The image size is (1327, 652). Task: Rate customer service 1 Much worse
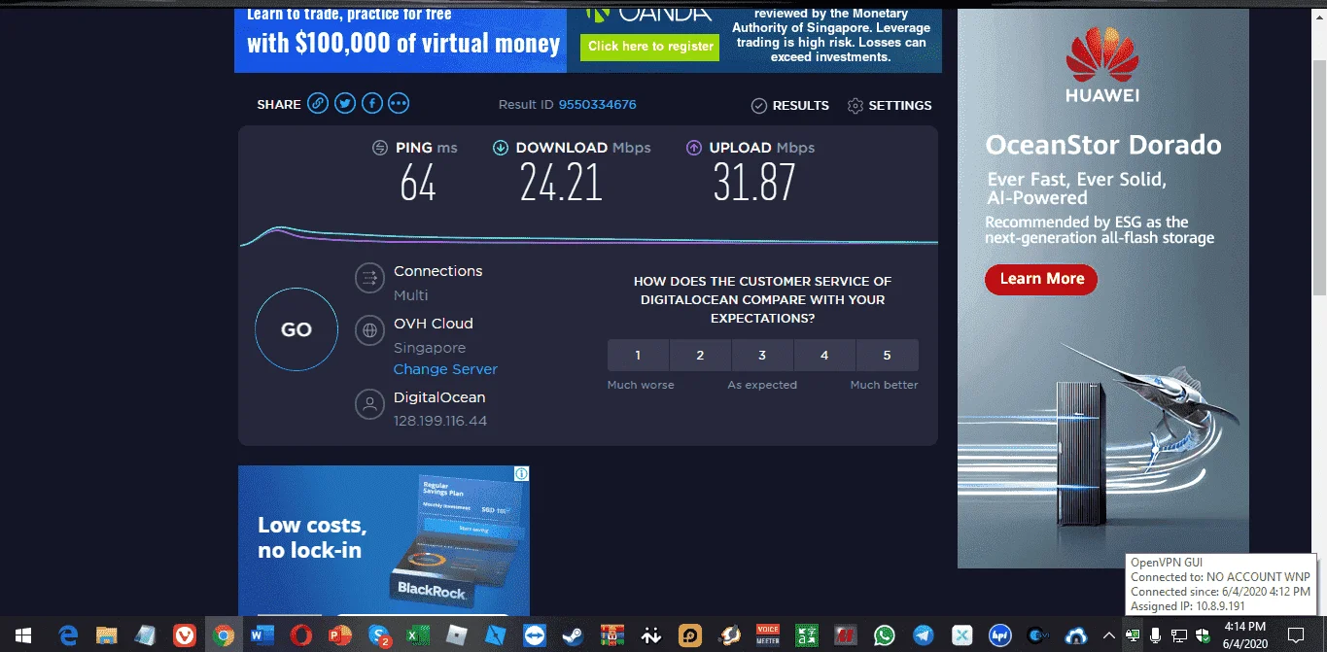click(638, 356)
